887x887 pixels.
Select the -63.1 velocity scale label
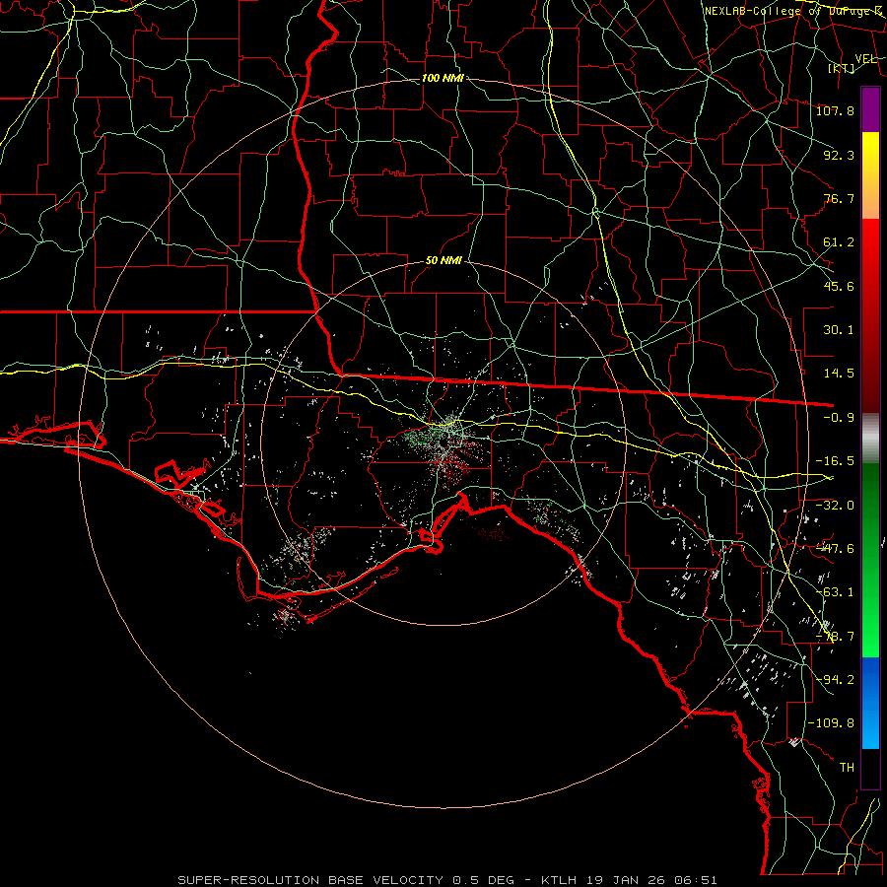point(835,592)
